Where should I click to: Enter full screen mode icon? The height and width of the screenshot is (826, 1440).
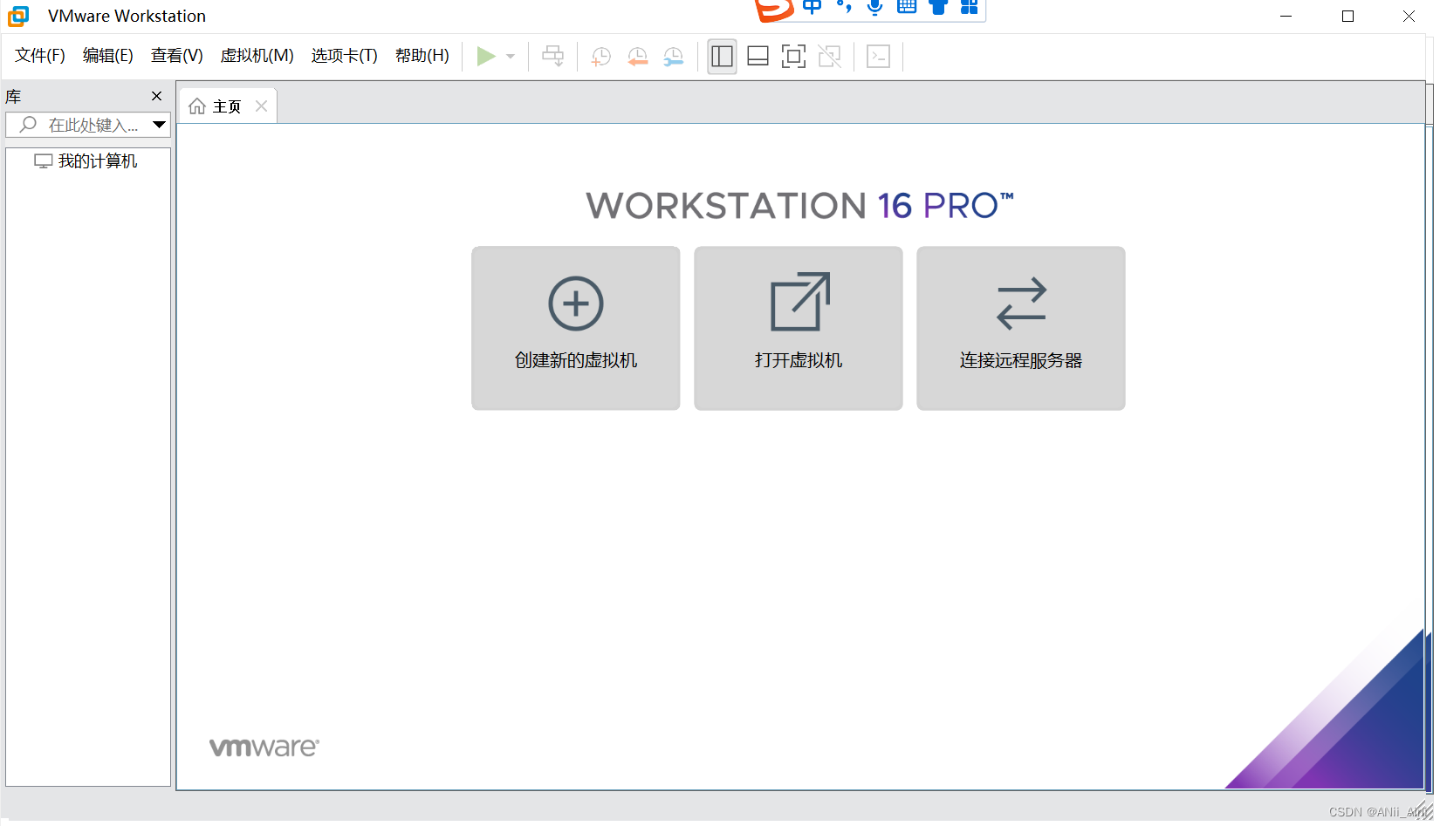pyautogui.click(x=793, y=57)
